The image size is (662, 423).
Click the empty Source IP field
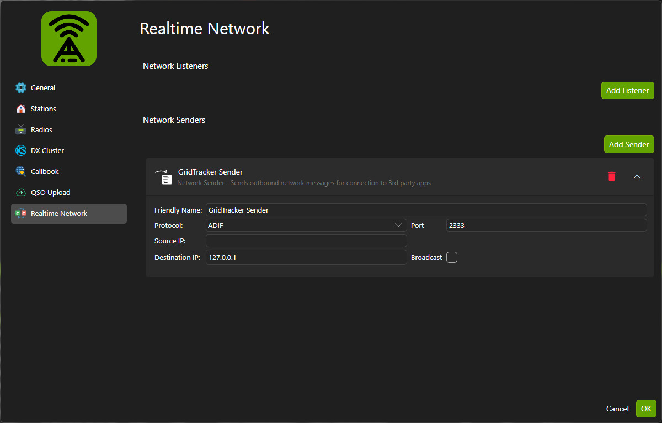coord(306,241)
